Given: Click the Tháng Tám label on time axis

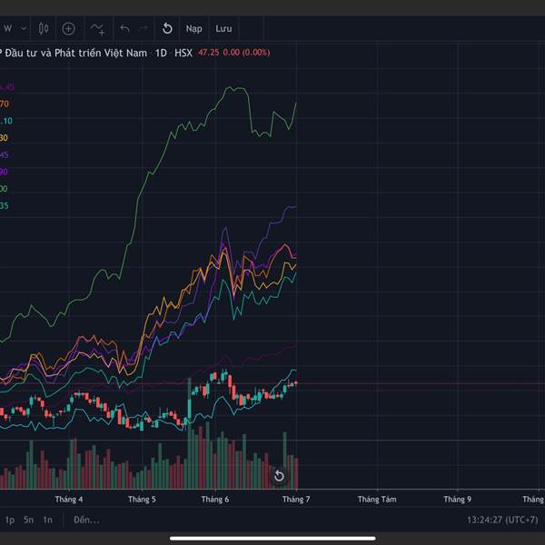Looking at the screenshot, I should (376, 499).
